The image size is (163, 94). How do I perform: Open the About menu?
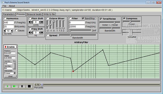[x=12, y=6]
